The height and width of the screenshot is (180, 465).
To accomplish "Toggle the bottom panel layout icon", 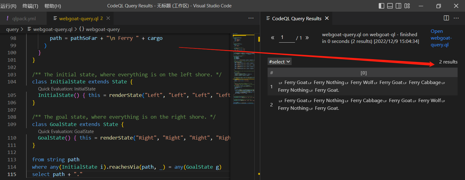I will click(390, 6).
